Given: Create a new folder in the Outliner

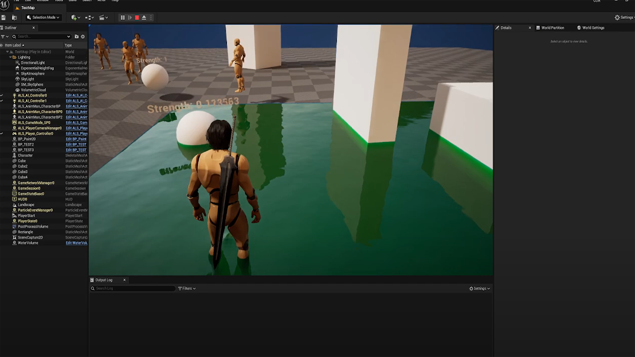Looking at the screenshot, I should click(x=77, y=37).
